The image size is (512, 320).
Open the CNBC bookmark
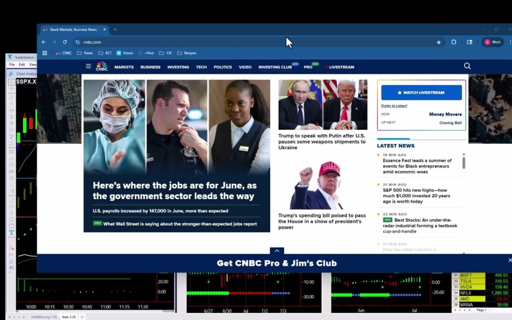(x=64, y=53)
